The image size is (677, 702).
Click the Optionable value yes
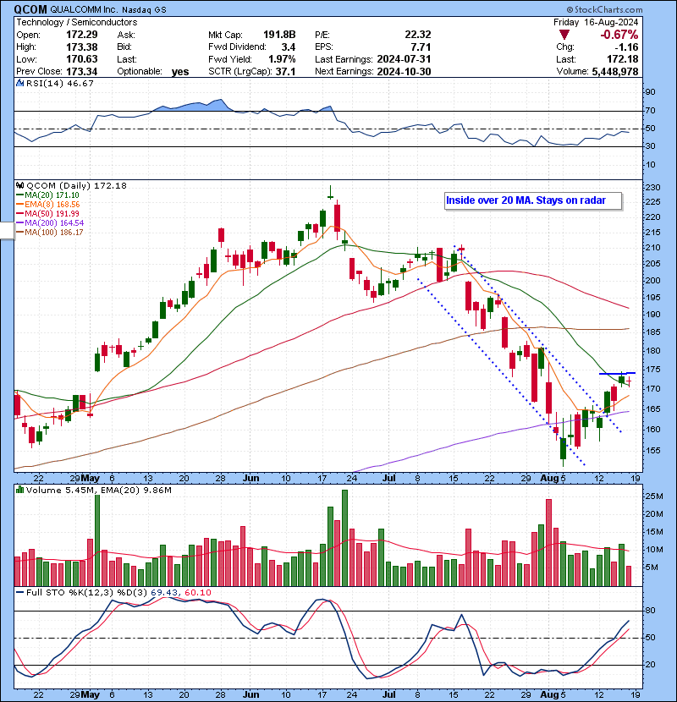(x=180, y=72)
